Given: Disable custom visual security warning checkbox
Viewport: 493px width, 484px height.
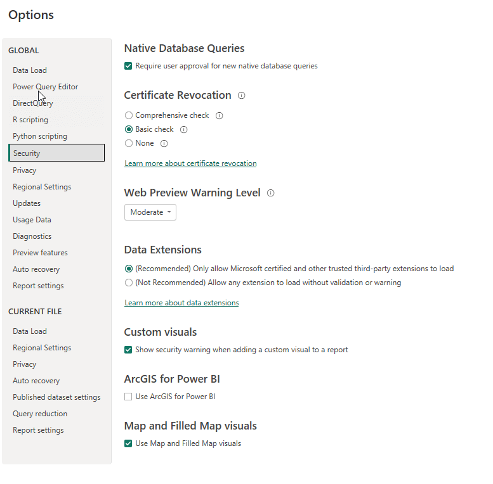Looking at the screenshot, I should 129,350.
